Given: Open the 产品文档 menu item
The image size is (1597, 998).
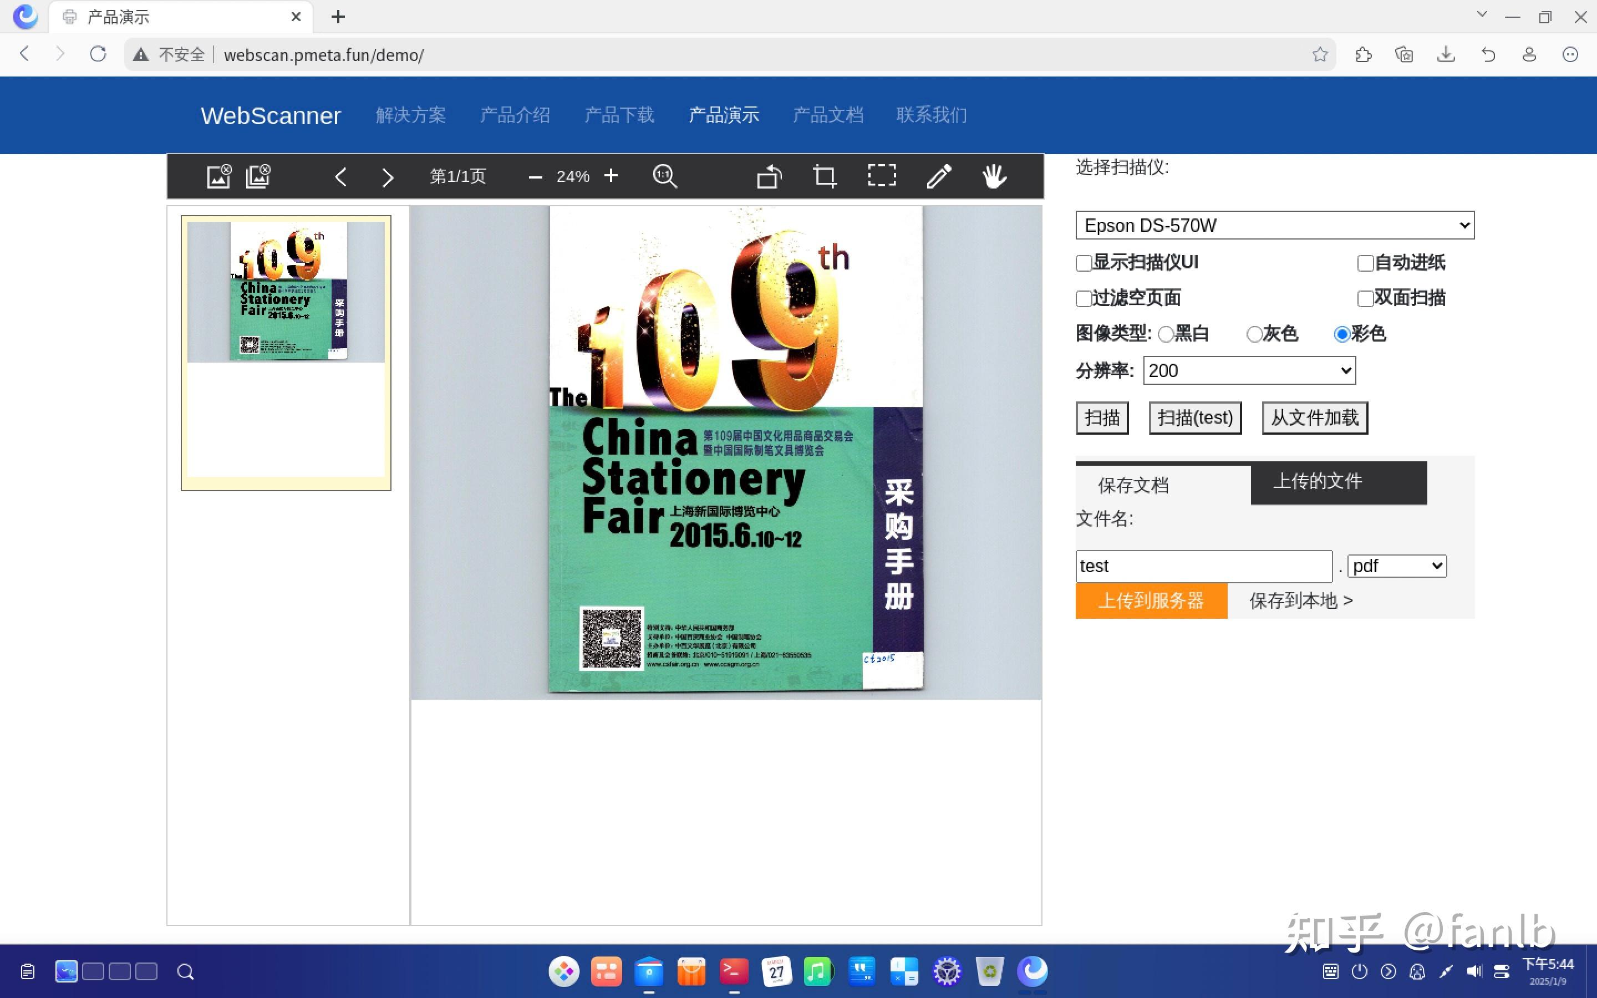Looking at the screenshot, I should click(x=827, y=115).
